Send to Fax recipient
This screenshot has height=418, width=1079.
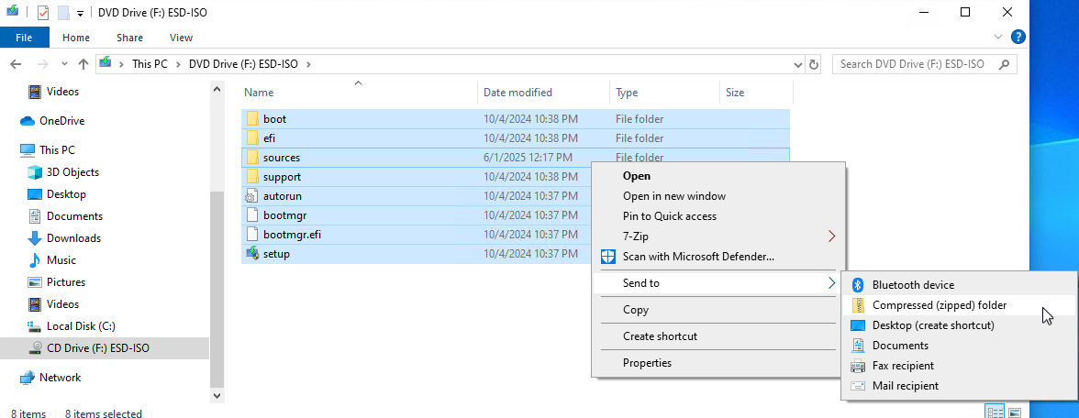point(958,366)
